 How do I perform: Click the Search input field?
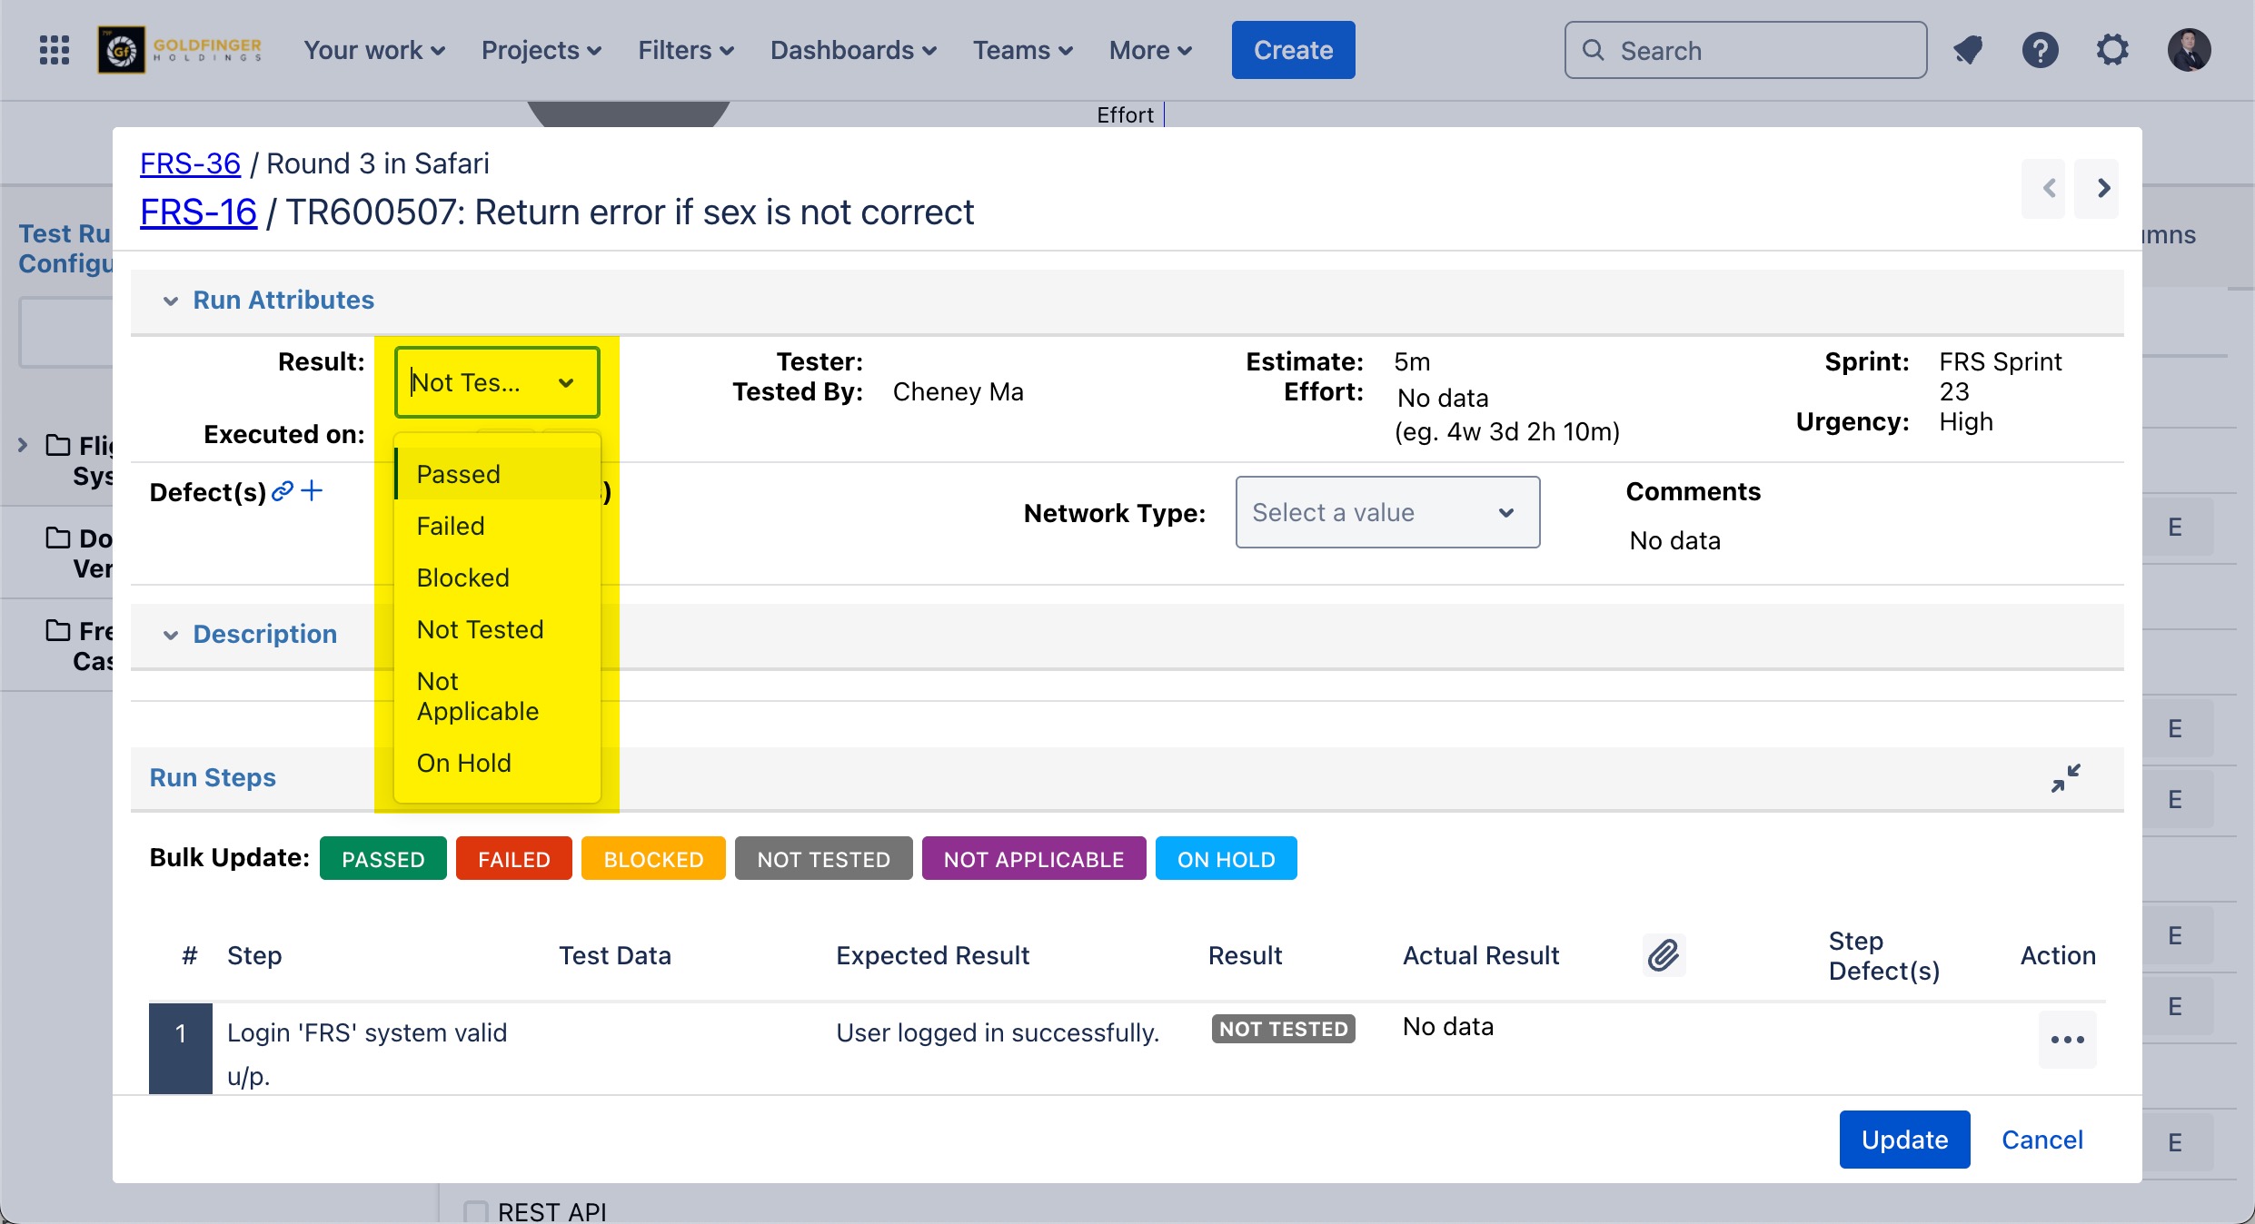pos(1744,51)
